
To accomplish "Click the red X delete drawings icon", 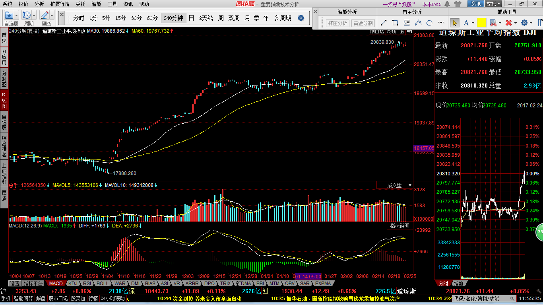I will (x=508, y=23).
